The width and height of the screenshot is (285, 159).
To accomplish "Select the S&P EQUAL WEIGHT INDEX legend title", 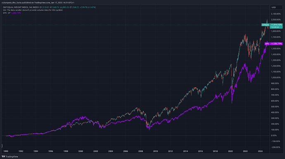I will click(21, 7).
